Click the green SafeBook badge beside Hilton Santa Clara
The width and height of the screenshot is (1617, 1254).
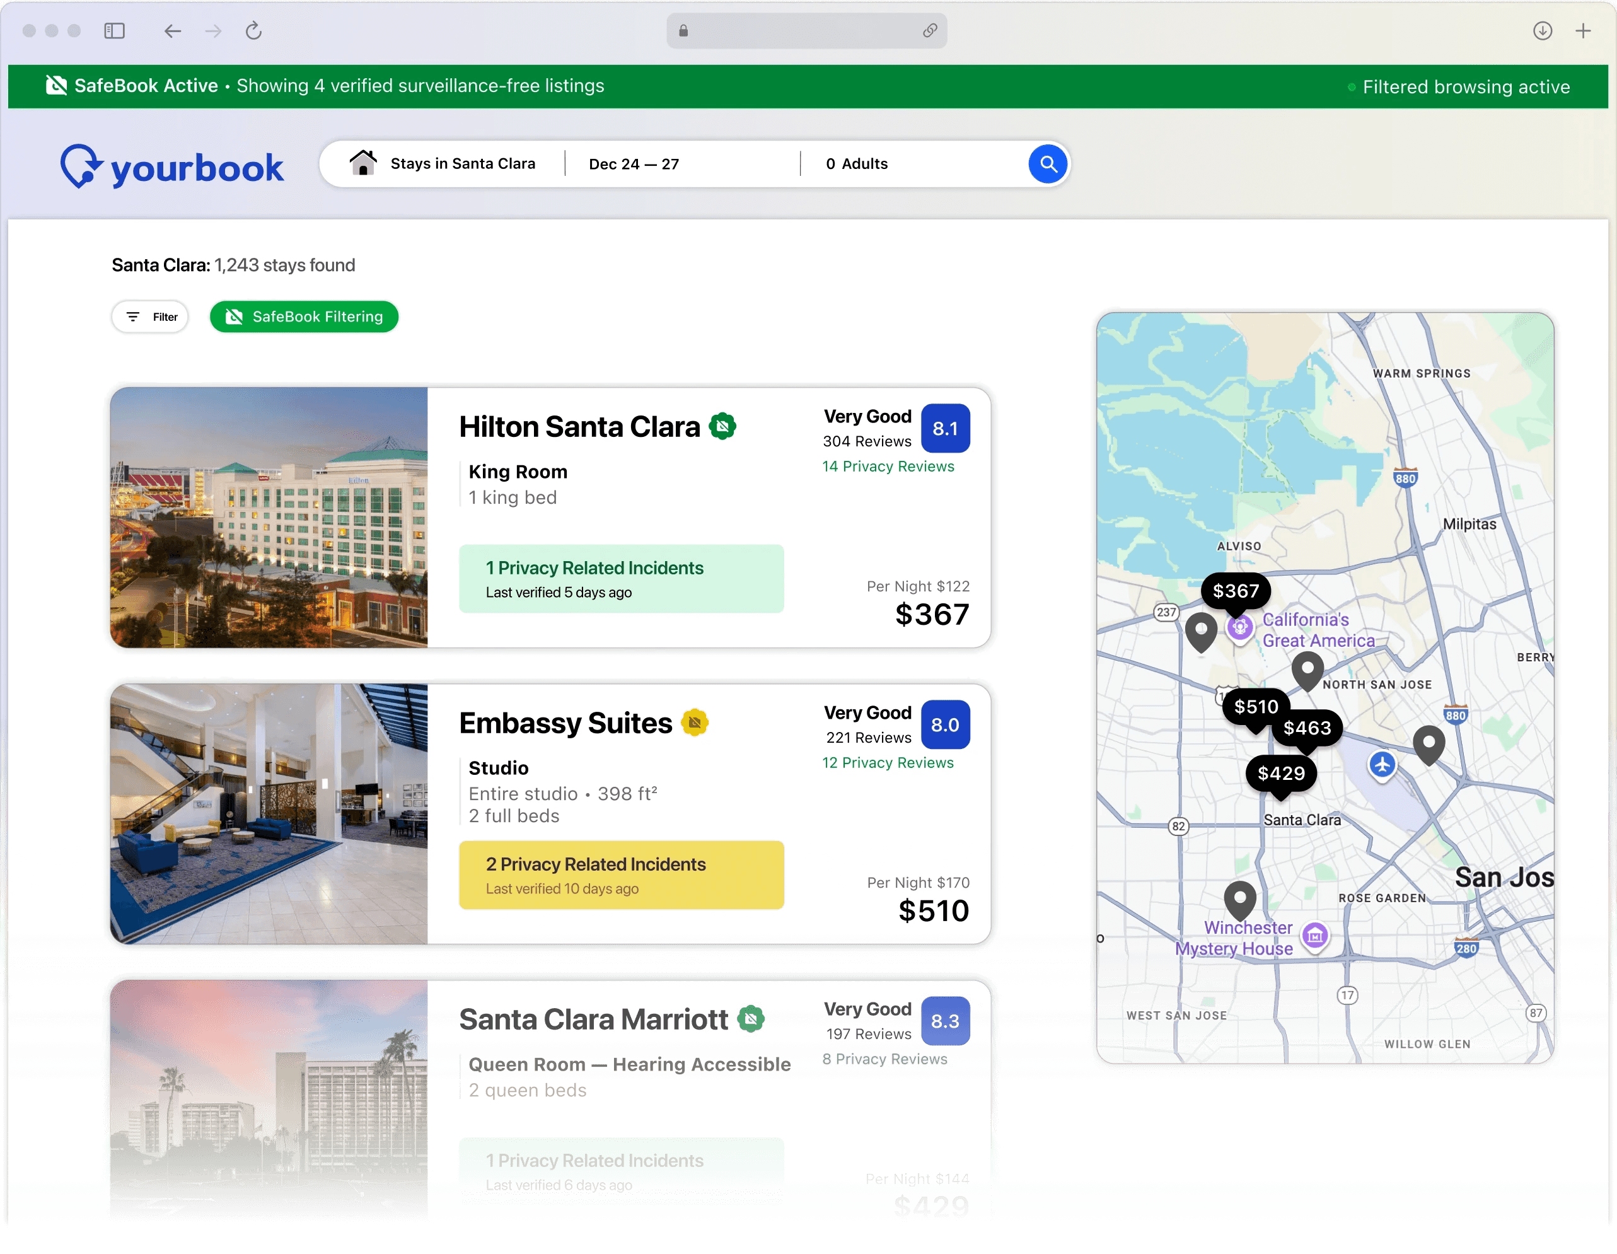click(x=722, y=426)
